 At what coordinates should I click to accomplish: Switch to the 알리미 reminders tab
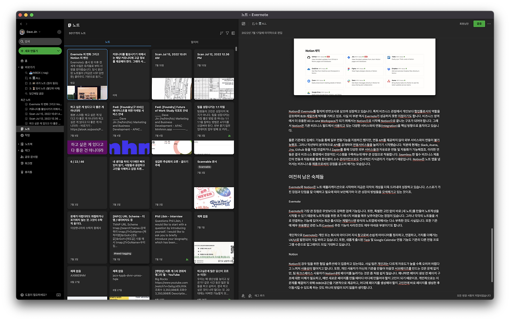tap(195, 42)
